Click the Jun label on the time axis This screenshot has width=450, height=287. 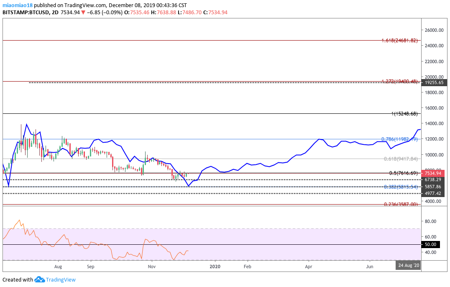pos(370,266)
